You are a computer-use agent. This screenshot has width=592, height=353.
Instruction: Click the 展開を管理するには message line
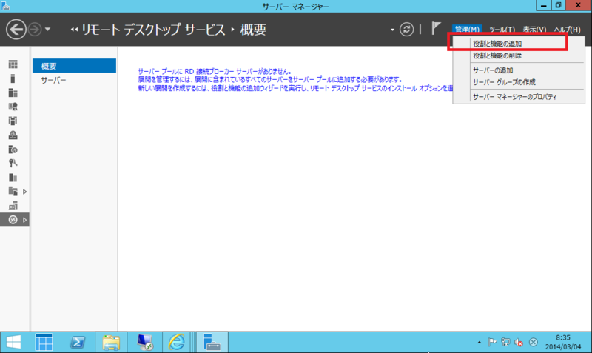pyautogui.click(x=270, y=79)
